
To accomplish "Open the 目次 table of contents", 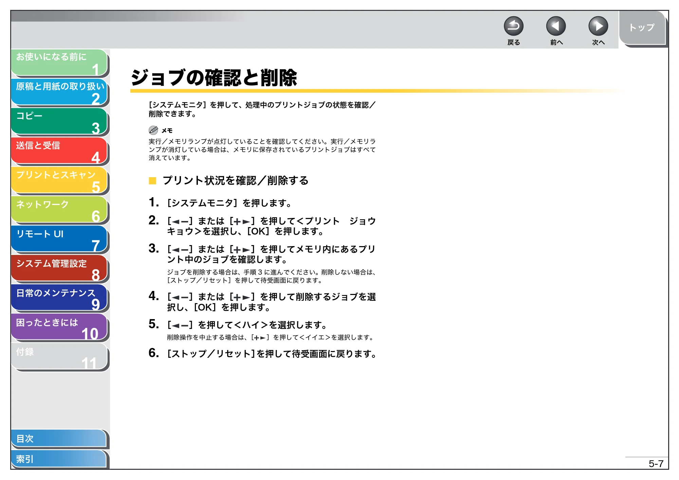I will pos(59,439).
